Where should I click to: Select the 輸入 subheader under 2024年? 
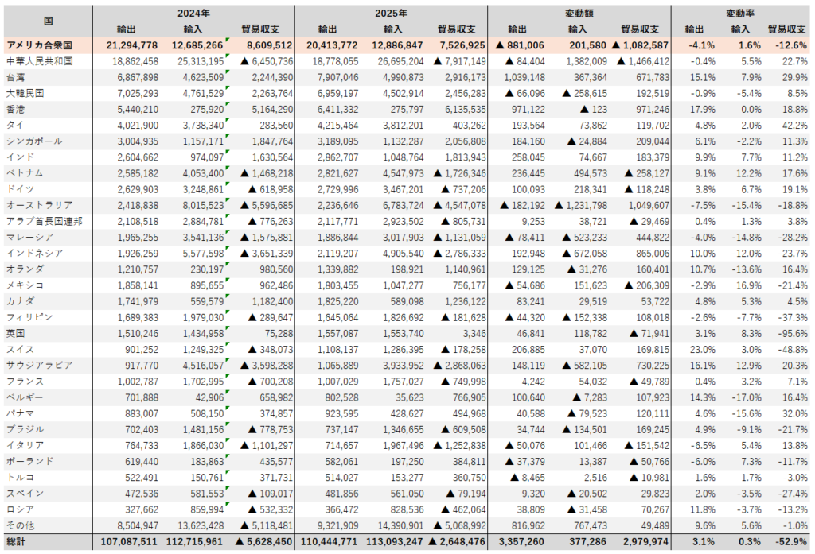pyautogui.click(x=193, y=29)
